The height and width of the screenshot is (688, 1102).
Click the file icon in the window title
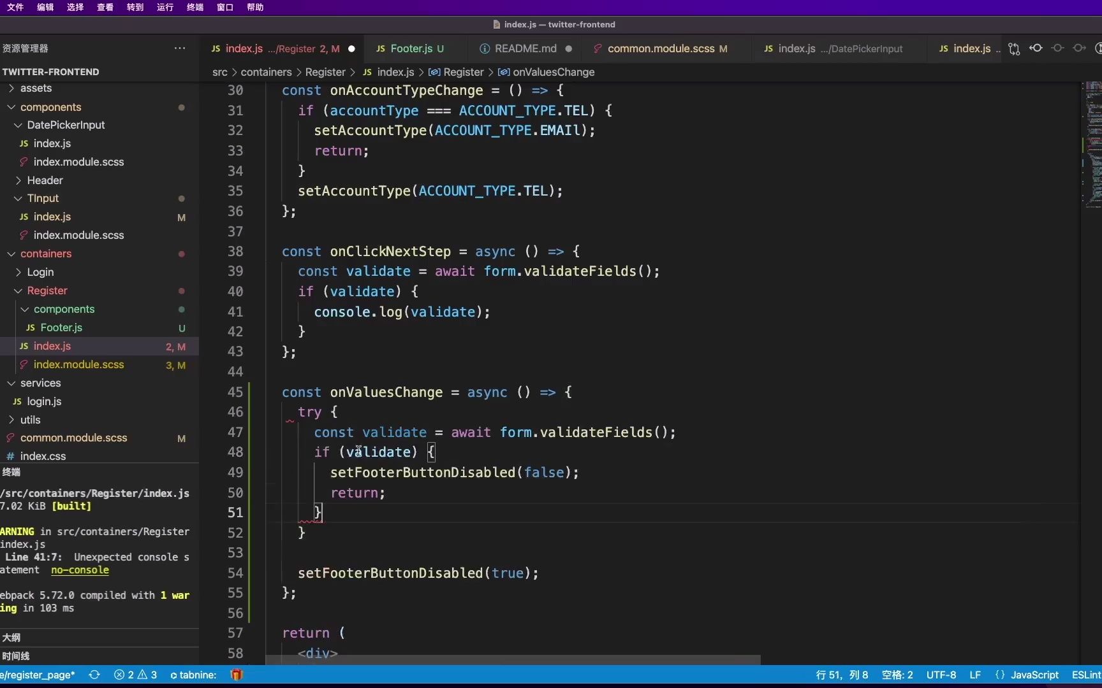coord(497,24)
